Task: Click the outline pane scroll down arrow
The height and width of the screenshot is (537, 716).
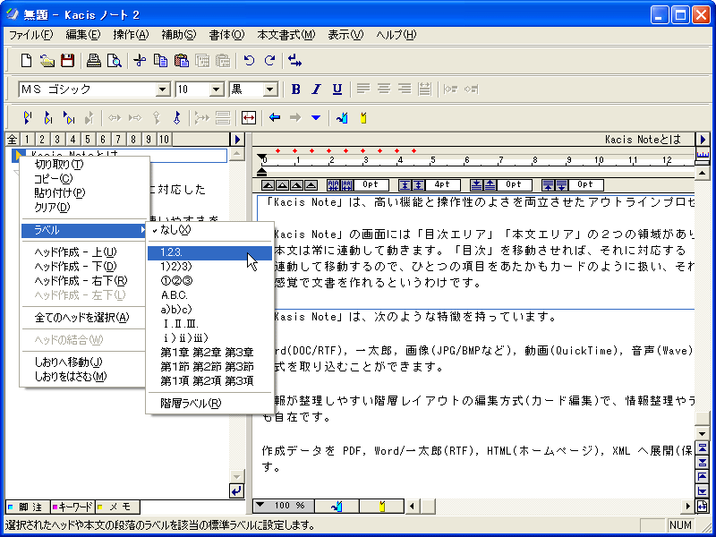Action: pos(236,476)
